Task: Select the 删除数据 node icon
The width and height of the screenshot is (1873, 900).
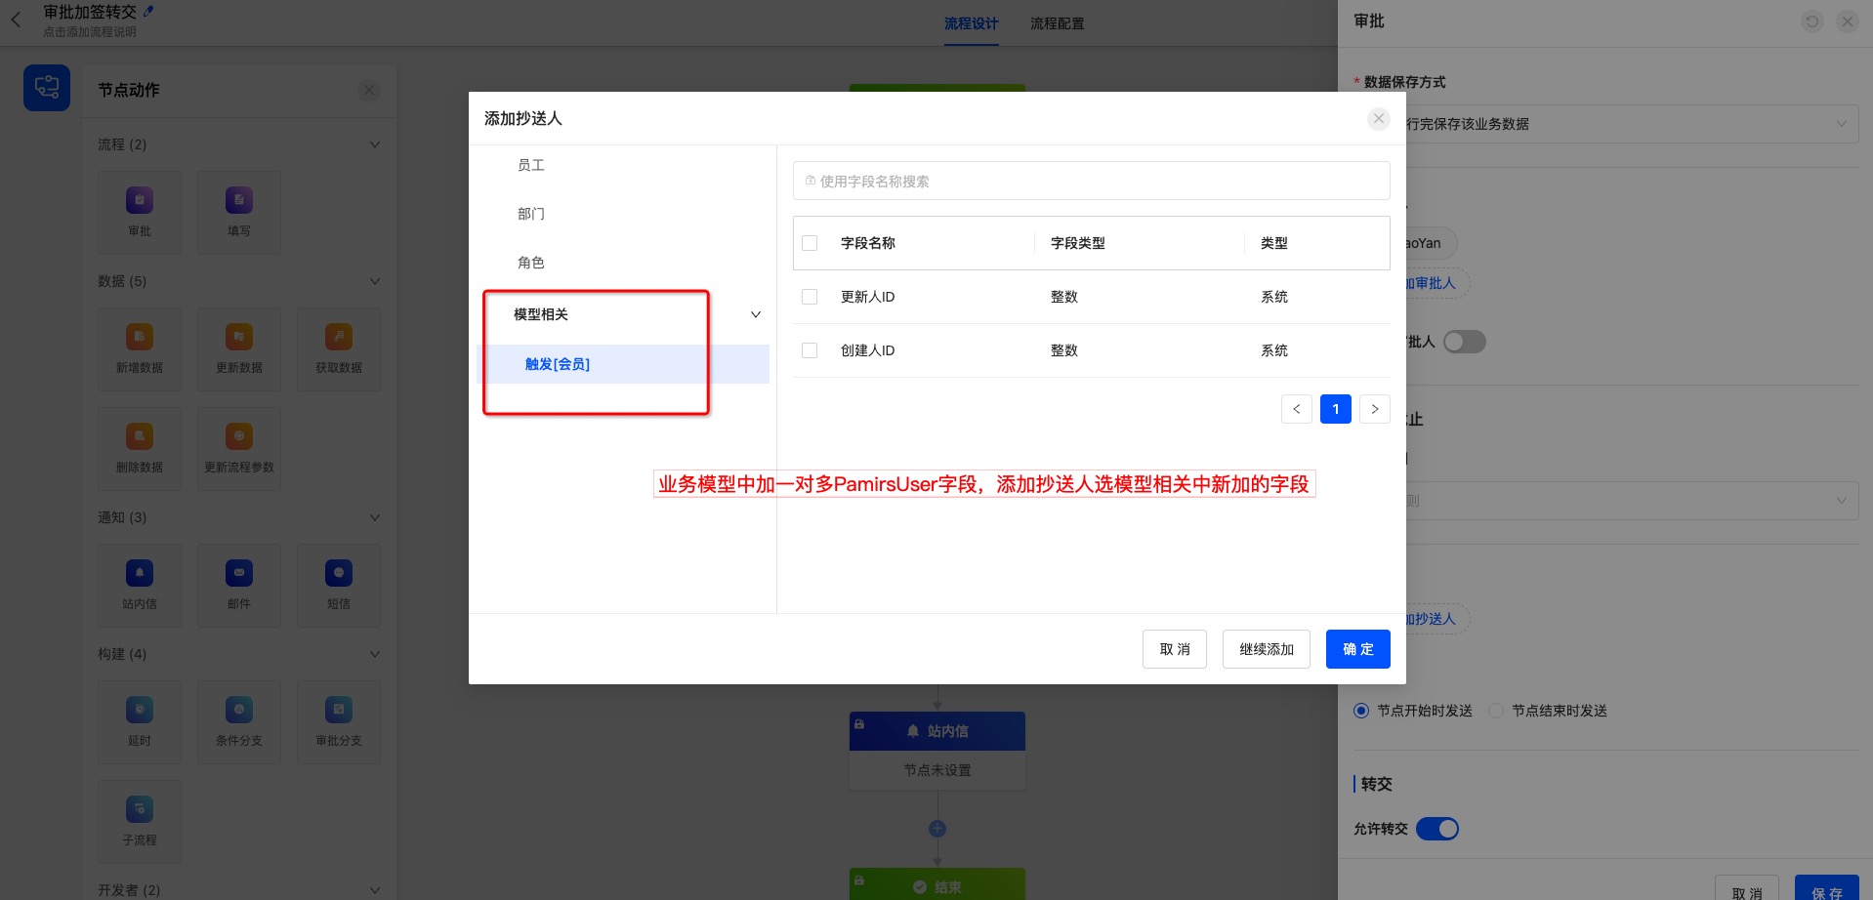Action: (x=140, y=436)
